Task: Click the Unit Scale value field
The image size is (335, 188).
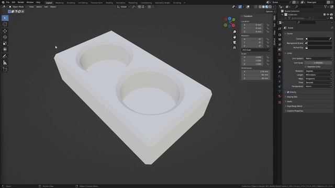Action: point(318,63)
